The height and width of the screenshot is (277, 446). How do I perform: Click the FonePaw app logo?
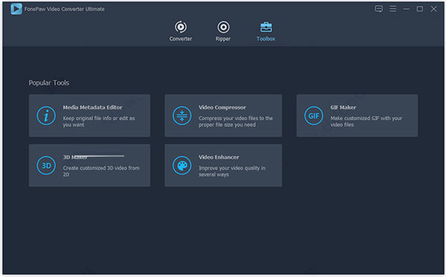[x=16, y=9]
